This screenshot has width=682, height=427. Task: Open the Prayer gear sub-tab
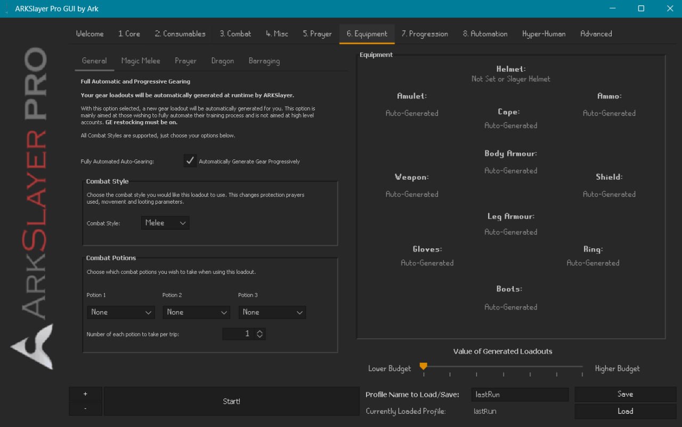[x=185, y=61]
